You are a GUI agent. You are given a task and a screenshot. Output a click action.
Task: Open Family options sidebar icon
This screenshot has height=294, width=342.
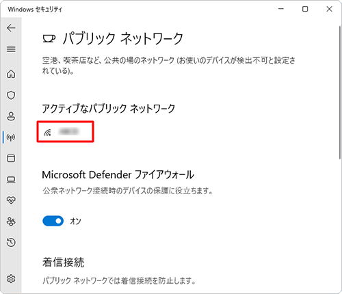click(x=11, y=222)
